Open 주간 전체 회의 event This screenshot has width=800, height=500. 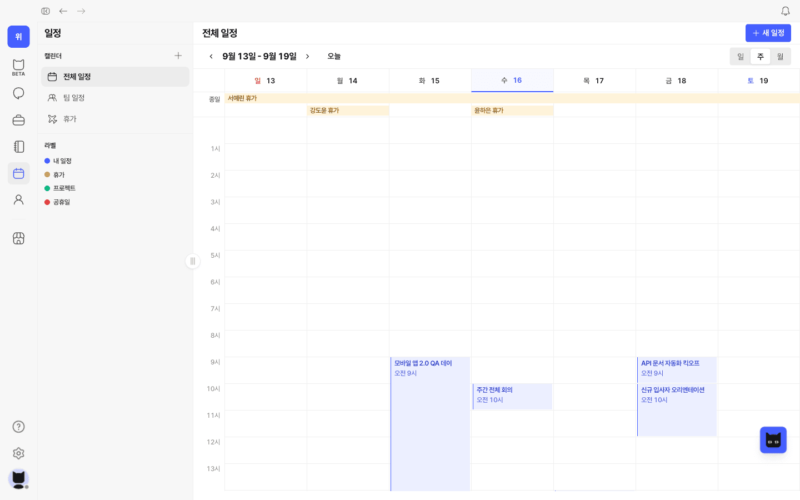click(512, 397)
